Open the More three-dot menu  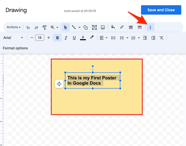click(x=150, y=27)
